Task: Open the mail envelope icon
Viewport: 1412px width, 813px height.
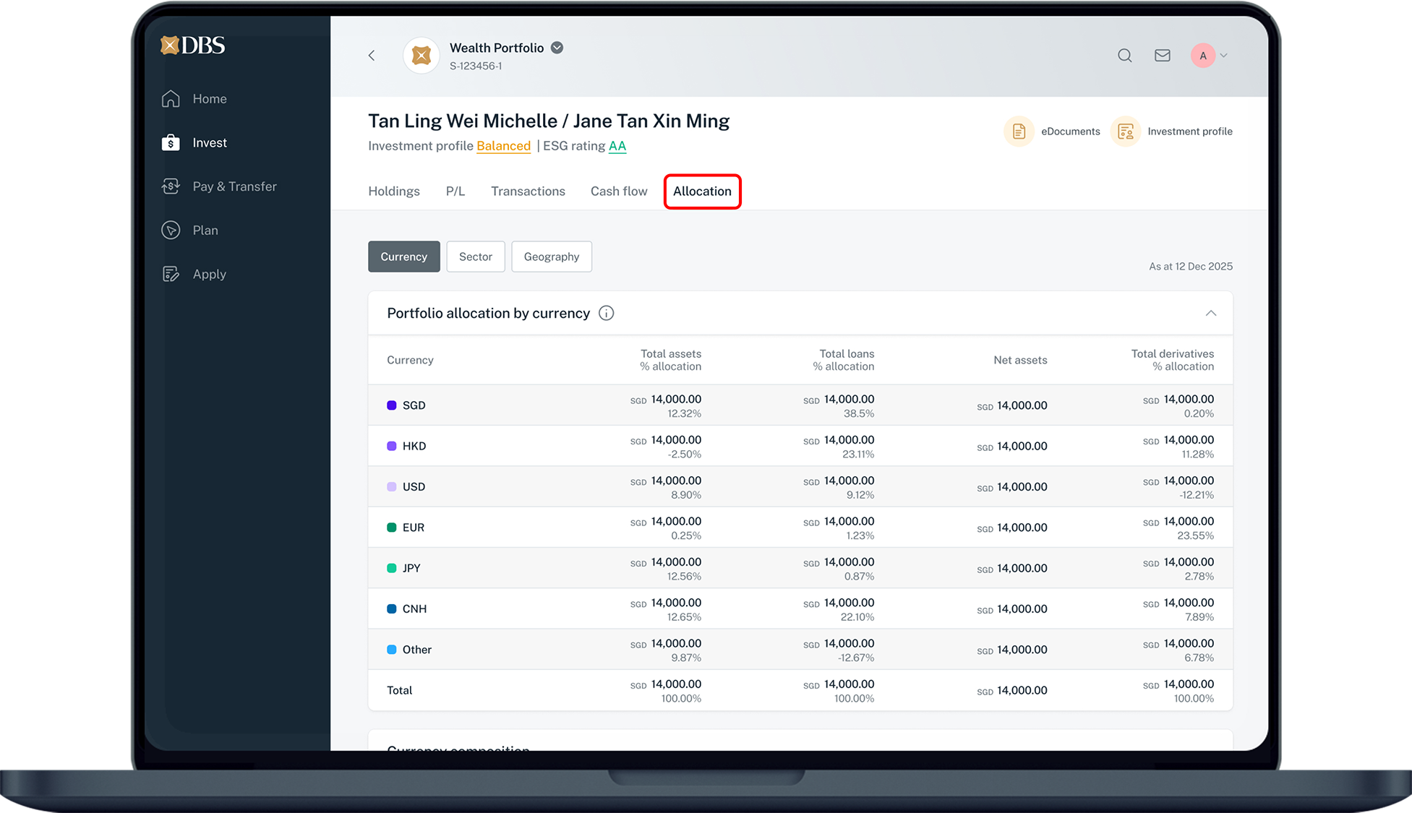Action: click(1162, 56)
